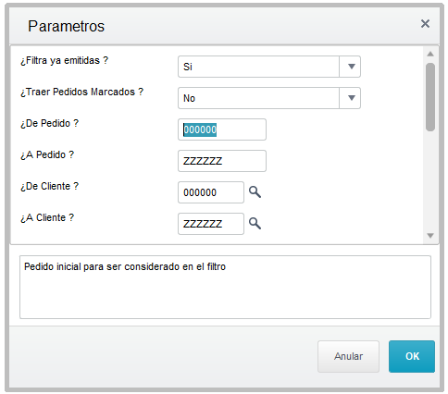Image resolution: width=448 pixels, height=394 pixels.
Task: Click the scrollbar up arrow
Action: (x=430, y=54)
